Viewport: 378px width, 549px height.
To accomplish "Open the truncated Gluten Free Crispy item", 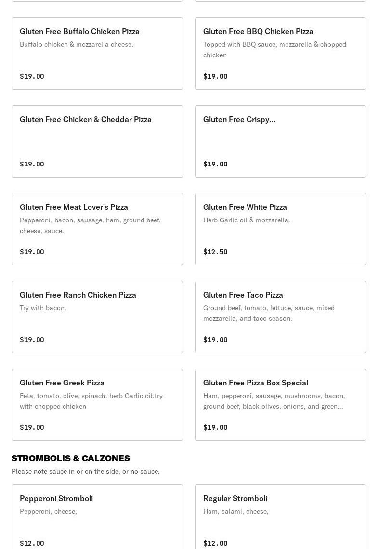I will [281, 141].
